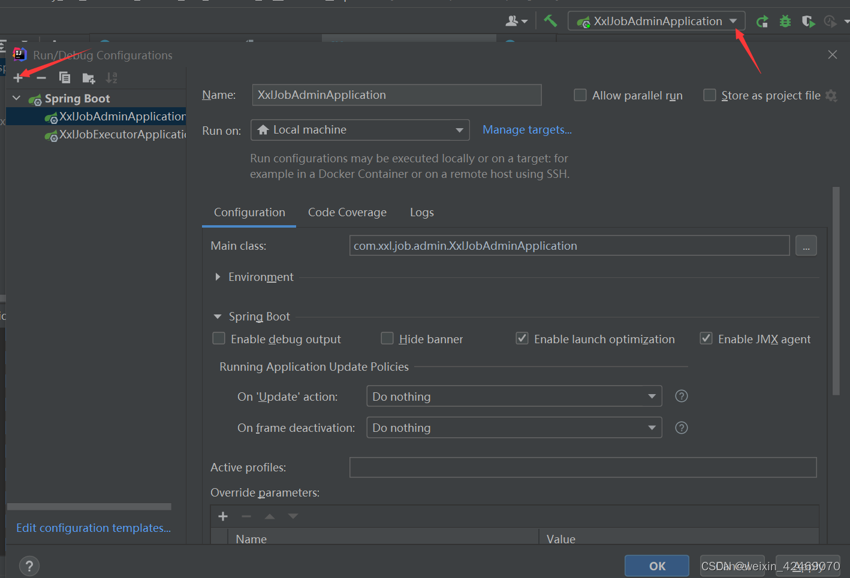Expand the Environment section
Screen dimensions: 850x578
(218, 277)
